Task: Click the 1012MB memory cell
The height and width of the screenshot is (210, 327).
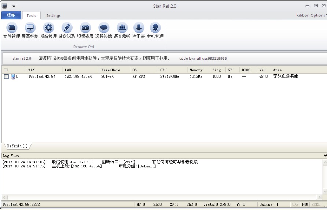Action: click(x=196, y=77)
